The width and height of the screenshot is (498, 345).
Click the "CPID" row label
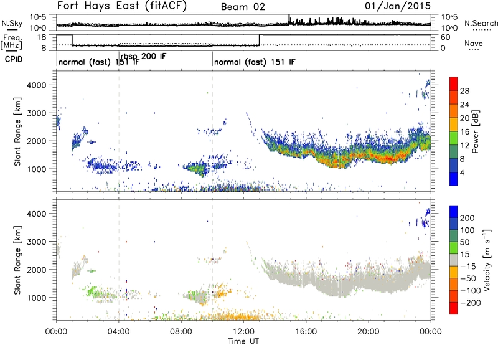tap(14, 59)
